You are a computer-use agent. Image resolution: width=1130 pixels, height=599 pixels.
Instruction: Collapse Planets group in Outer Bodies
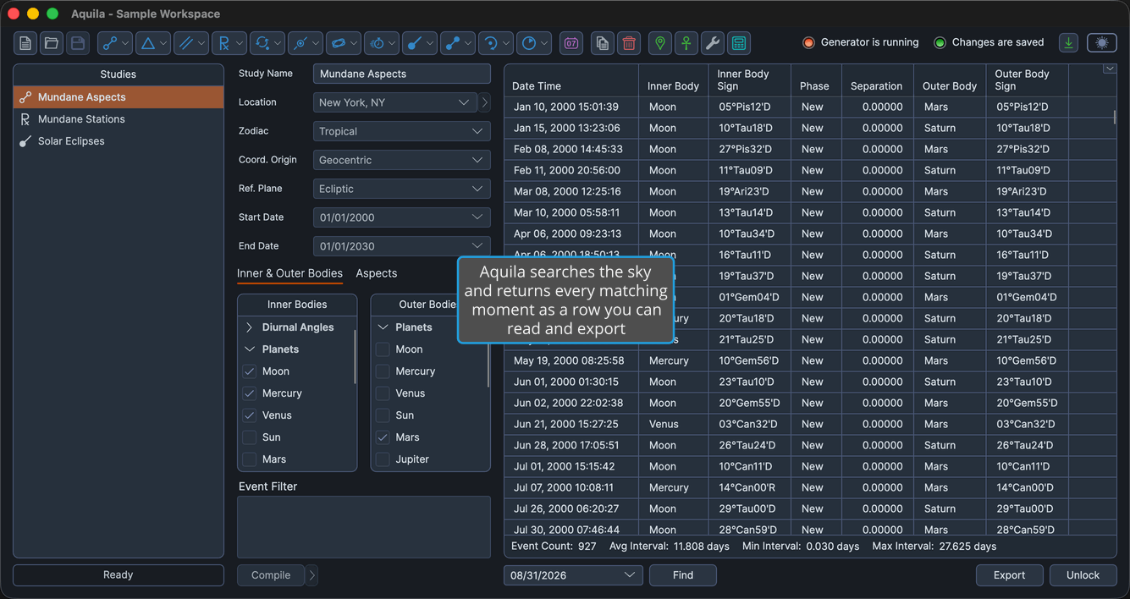pyautogui.click(x=383, y=327)
